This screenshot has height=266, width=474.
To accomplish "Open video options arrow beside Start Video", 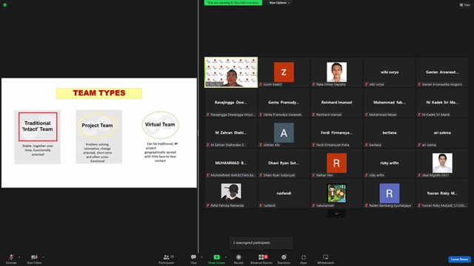I will pos(43,257).
